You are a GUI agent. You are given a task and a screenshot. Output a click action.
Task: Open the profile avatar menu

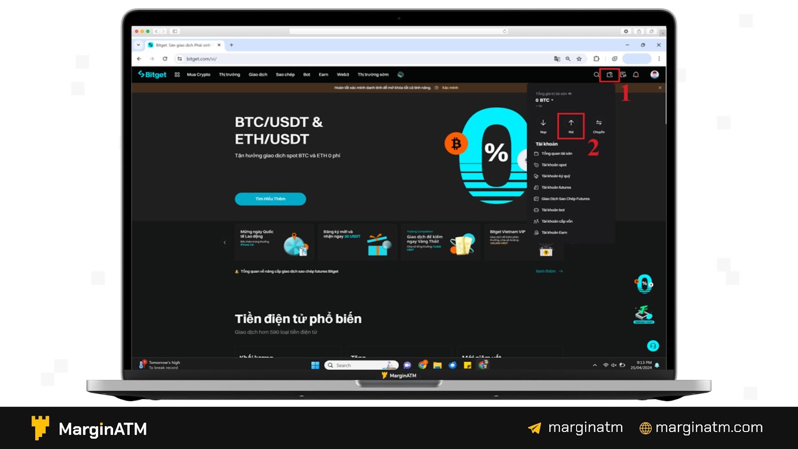tap(654, 74)
